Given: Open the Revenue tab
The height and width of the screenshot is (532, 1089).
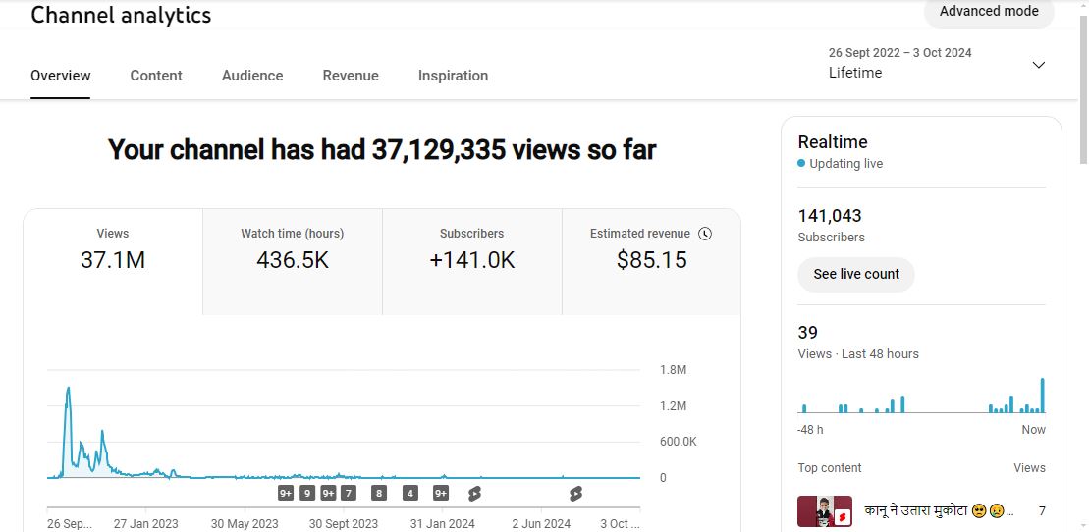Looking at the screenshot, I should click(351, 76).
